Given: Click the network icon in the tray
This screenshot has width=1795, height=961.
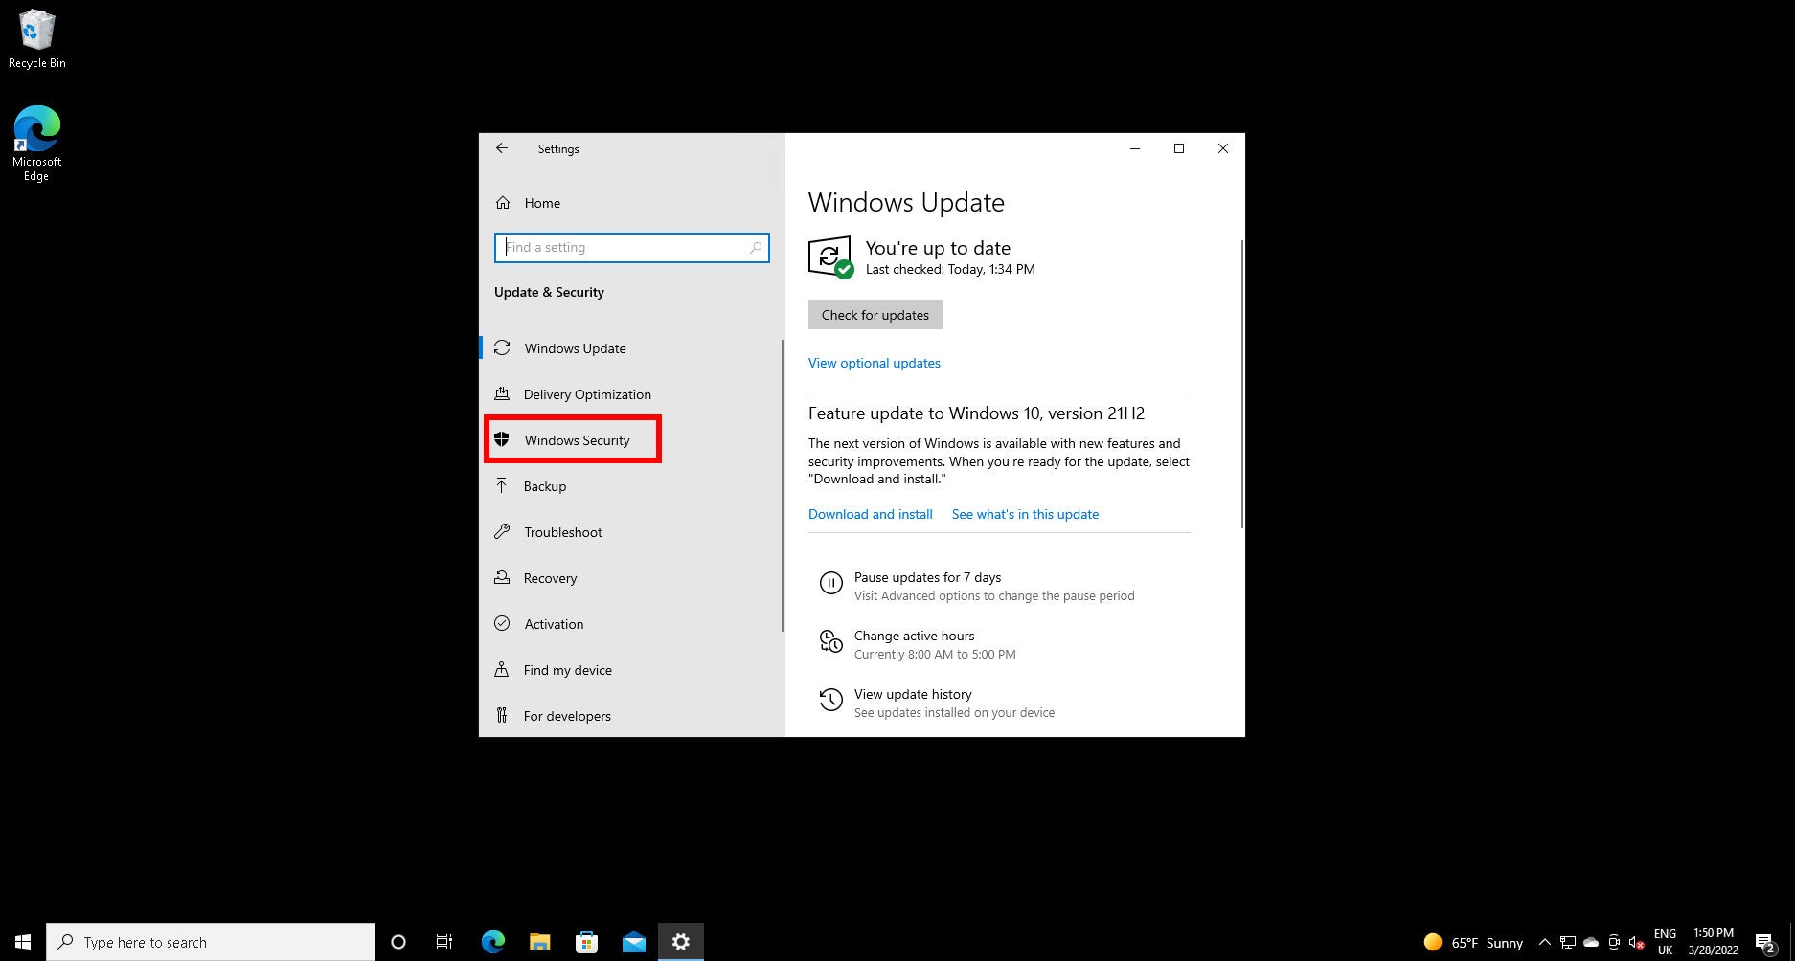Looking at the screenshot, I should pyautogui.click(x=1568, y=942).
